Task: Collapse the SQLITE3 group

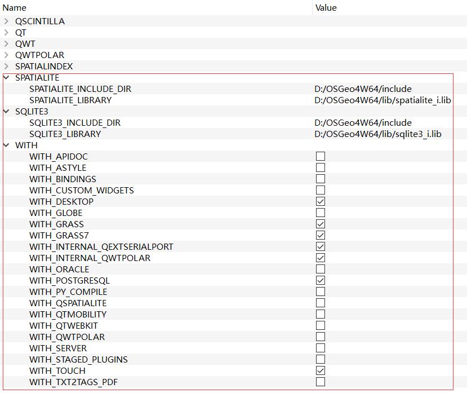Action: 6,111
